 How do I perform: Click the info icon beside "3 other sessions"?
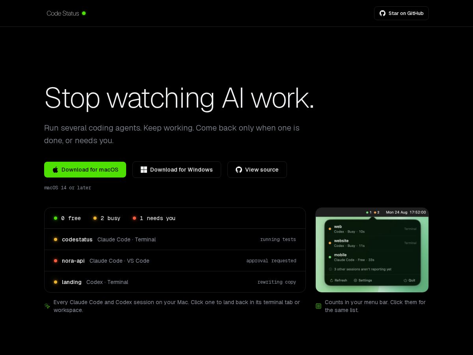click(330, 269)
